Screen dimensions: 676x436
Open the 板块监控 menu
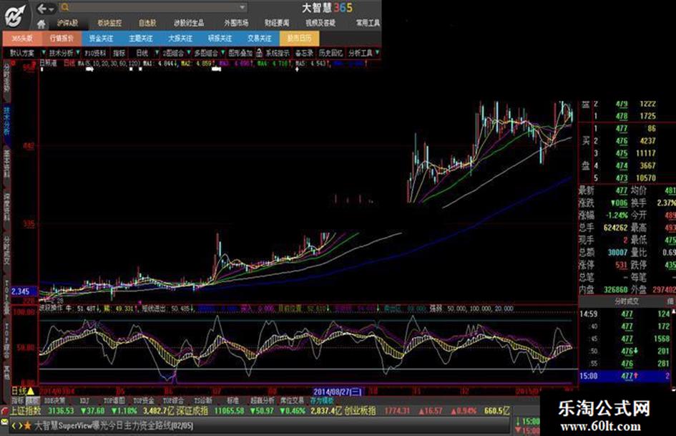(x=109, y=23)
